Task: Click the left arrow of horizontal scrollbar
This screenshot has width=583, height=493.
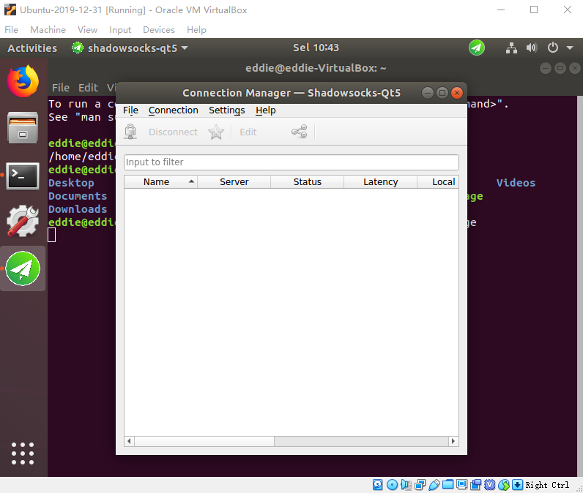Action: tap(129, 441)
